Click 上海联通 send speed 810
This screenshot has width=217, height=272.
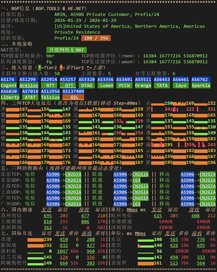[x=47, y=221]
